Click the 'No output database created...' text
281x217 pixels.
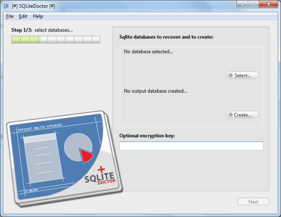pos(156,91)
